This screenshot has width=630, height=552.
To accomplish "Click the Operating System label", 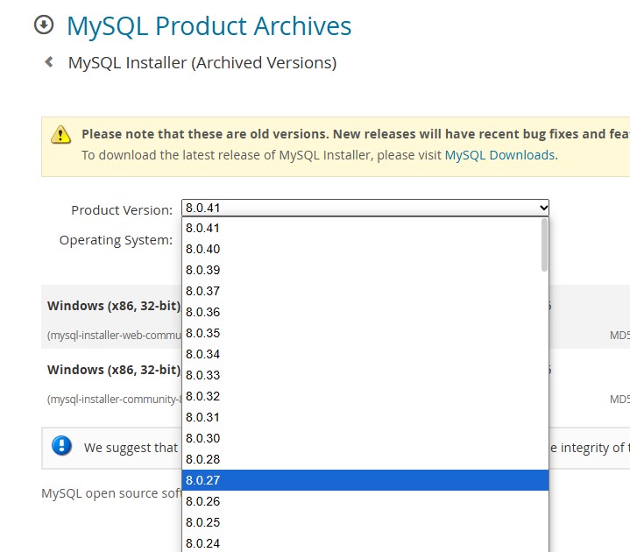I will pyautogui.click(x=116, y=240).
